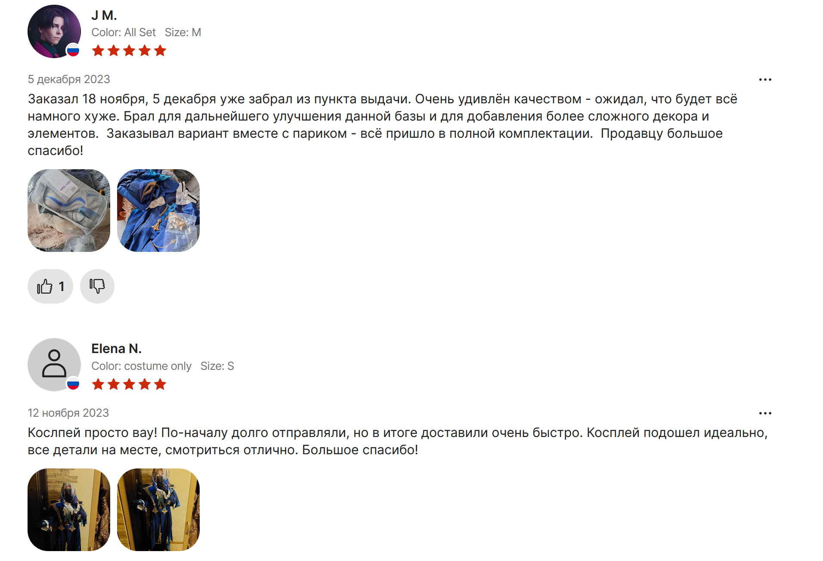This screenshot has width=823, height=561.
Task: Click thumbs down on J M.'s review
Action: (97, 286)
